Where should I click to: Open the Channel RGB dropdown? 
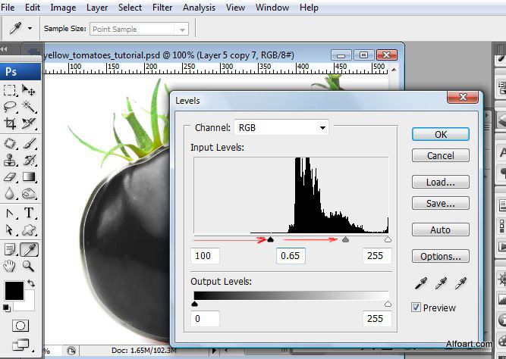point(281,128)
